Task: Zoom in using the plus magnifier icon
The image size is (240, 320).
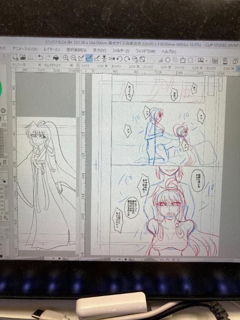Action: pos(66,58)
